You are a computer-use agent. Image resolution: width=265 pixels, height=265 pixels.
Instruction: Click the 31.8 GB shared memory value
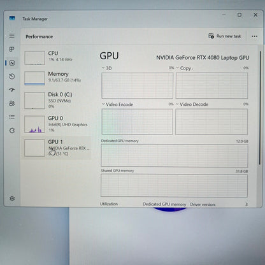241,171
